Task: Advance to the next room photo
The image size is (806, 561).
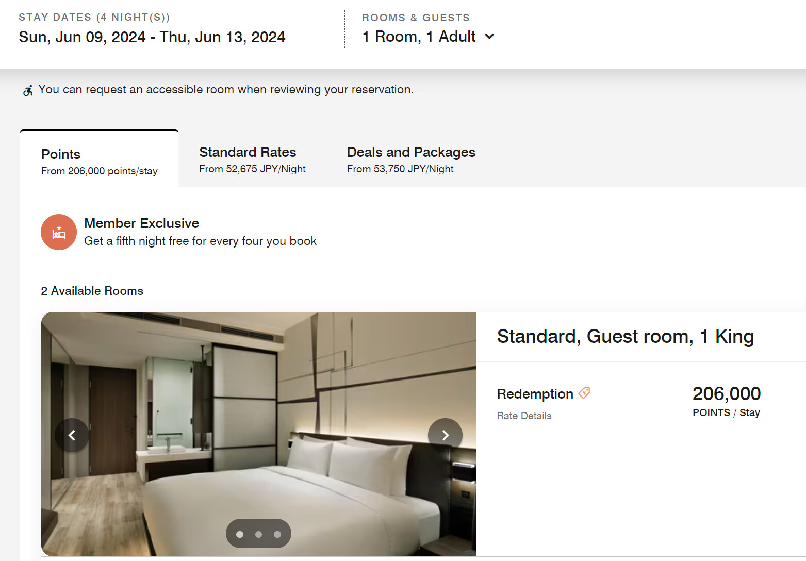Action: tap(445, 435)
